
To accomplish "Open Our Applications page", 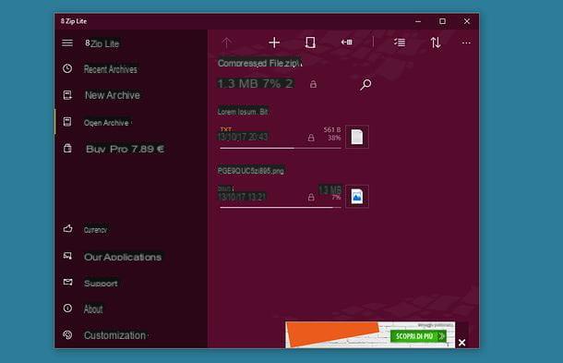I will [x=123, y=257].
